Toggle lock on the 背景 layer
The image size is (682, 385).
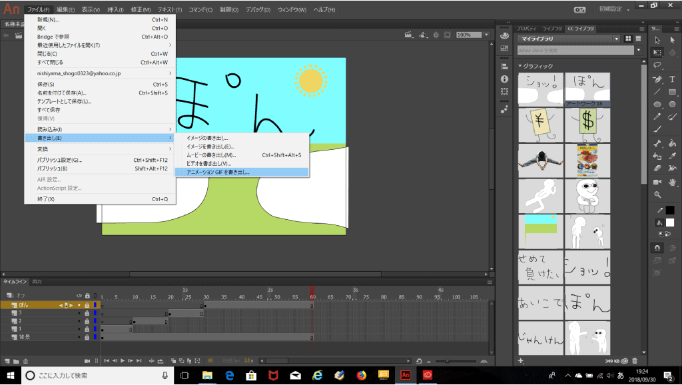click(87, 338)
